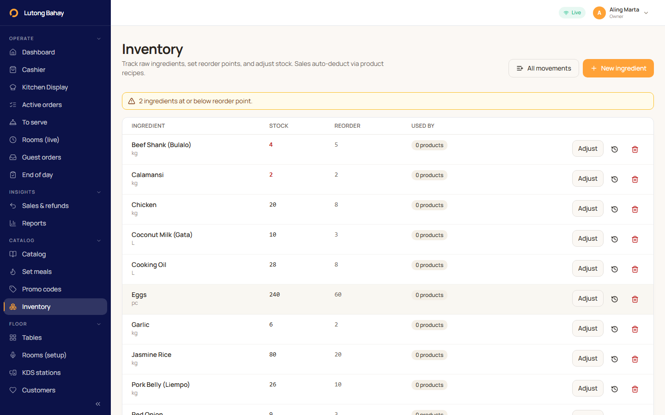Go to Set meals
665x415 pixels.
55,272
